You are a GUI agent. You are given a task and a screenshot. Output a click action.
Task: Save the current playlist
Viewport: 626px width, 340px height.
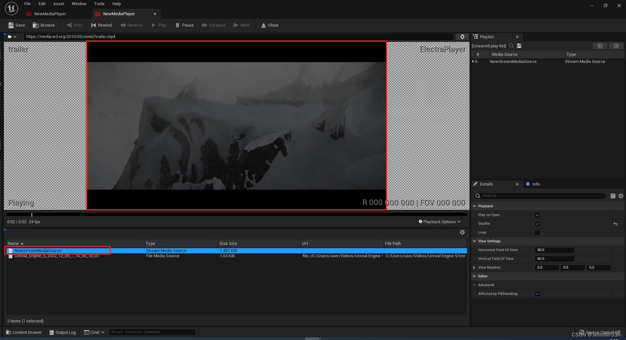pyautogui.click(x=519, y=46)
